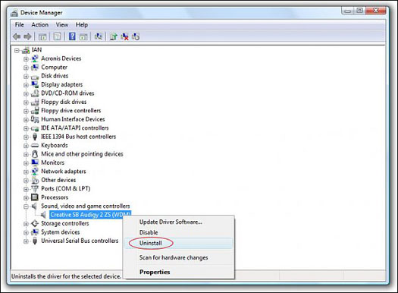Viewport: 398px width, 293px height.
Task: Close the Device Manager window
Action: point(376,11)
